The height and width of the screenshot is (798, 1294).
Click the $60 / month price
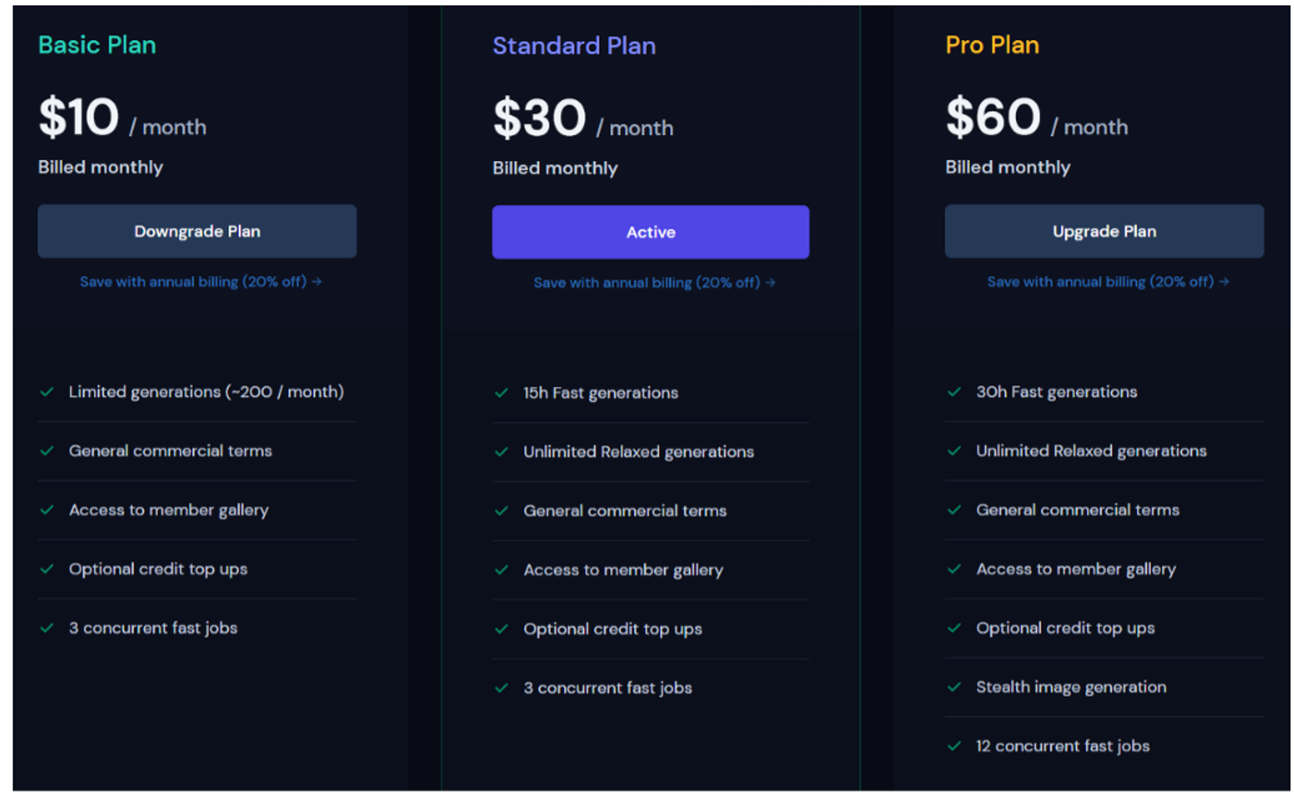coord(1036,117)
